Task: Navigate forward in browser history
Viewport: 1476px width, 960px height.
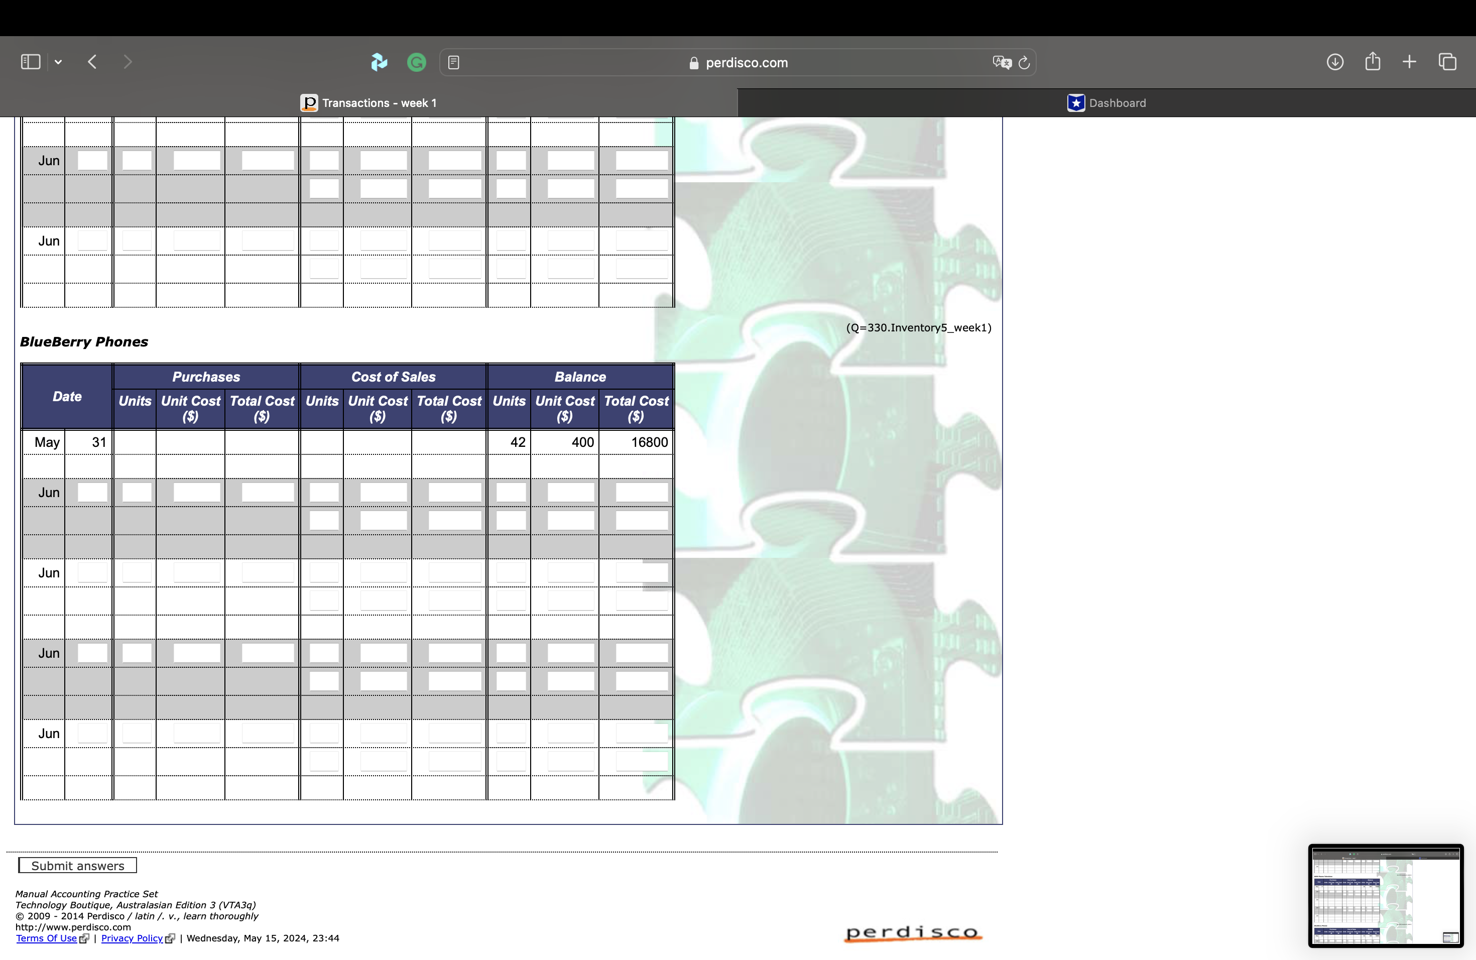Action: (127, 61)
